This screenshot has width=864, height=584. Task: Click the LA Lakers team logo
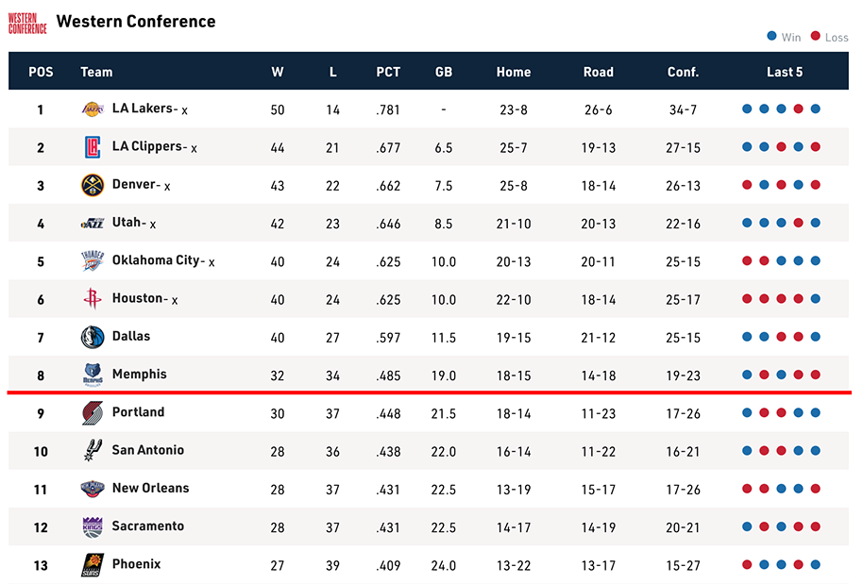tap(93, 109)
